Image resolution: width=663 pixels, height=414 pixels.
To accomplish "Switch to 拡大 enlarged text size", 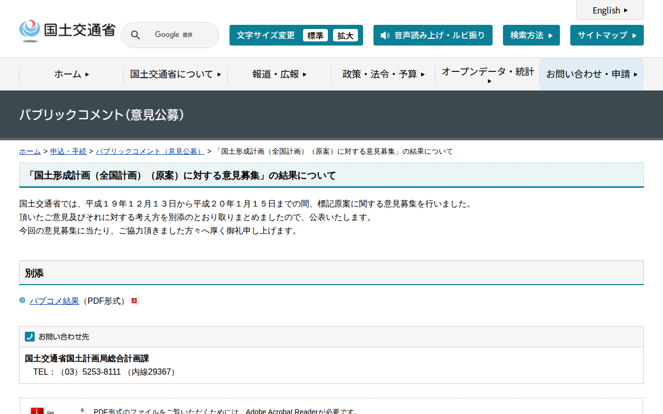I will pos(345,35).
